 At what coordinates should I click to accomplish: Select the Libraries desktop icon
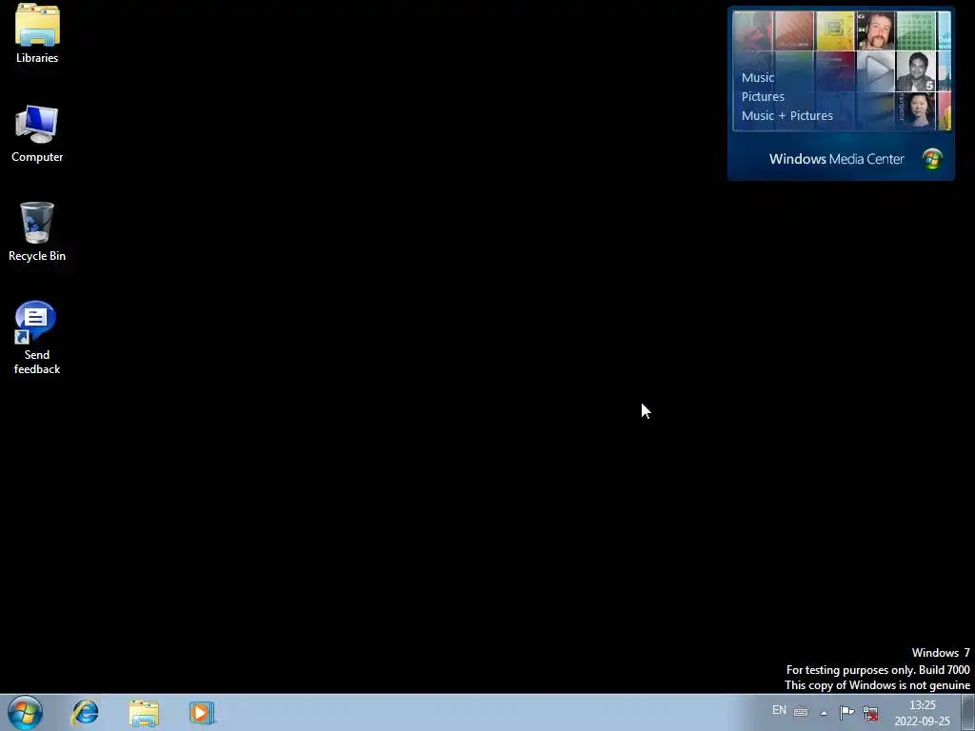coord(37,33)
